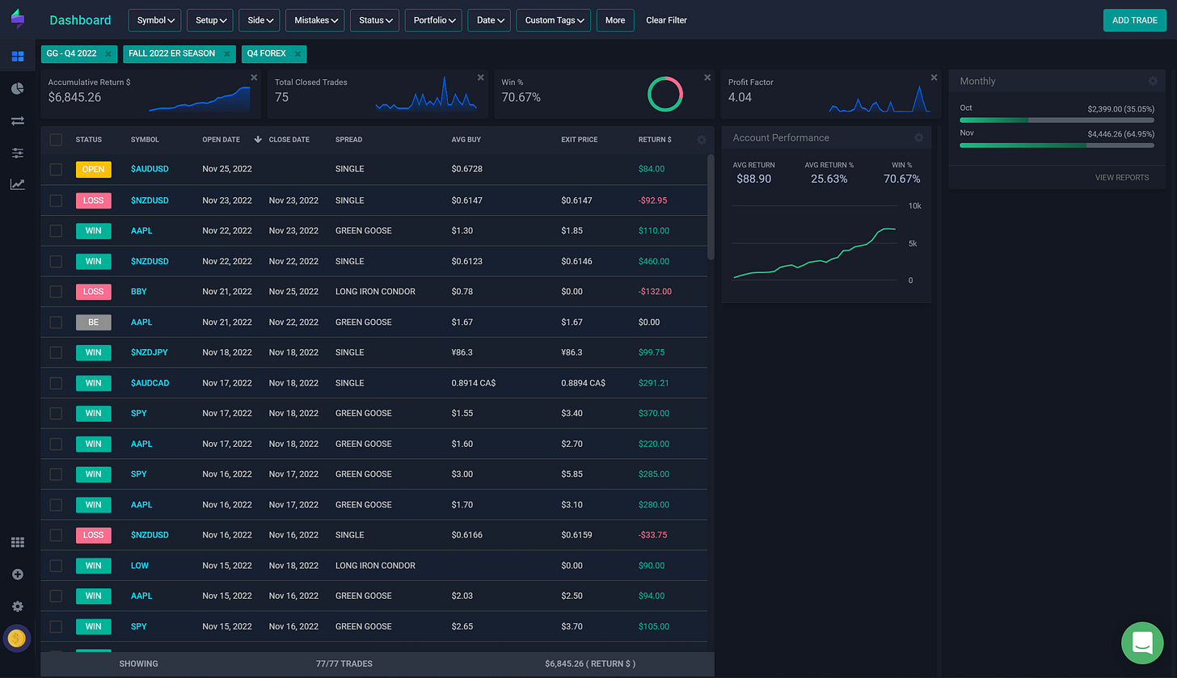Image resolution: width=1177 pixels, height=678 pixels.
Task: Open the line chart sidebar icon
Action: tap(17, 184)
